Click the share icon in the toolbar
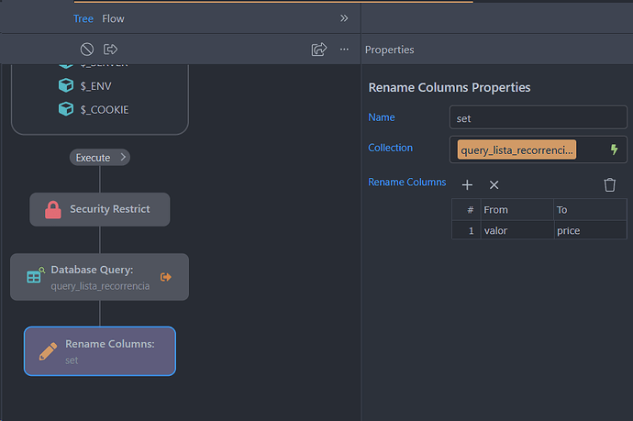The height and width of the screenshot is (421, 633). pyautogui.click(x=319, y=50)
